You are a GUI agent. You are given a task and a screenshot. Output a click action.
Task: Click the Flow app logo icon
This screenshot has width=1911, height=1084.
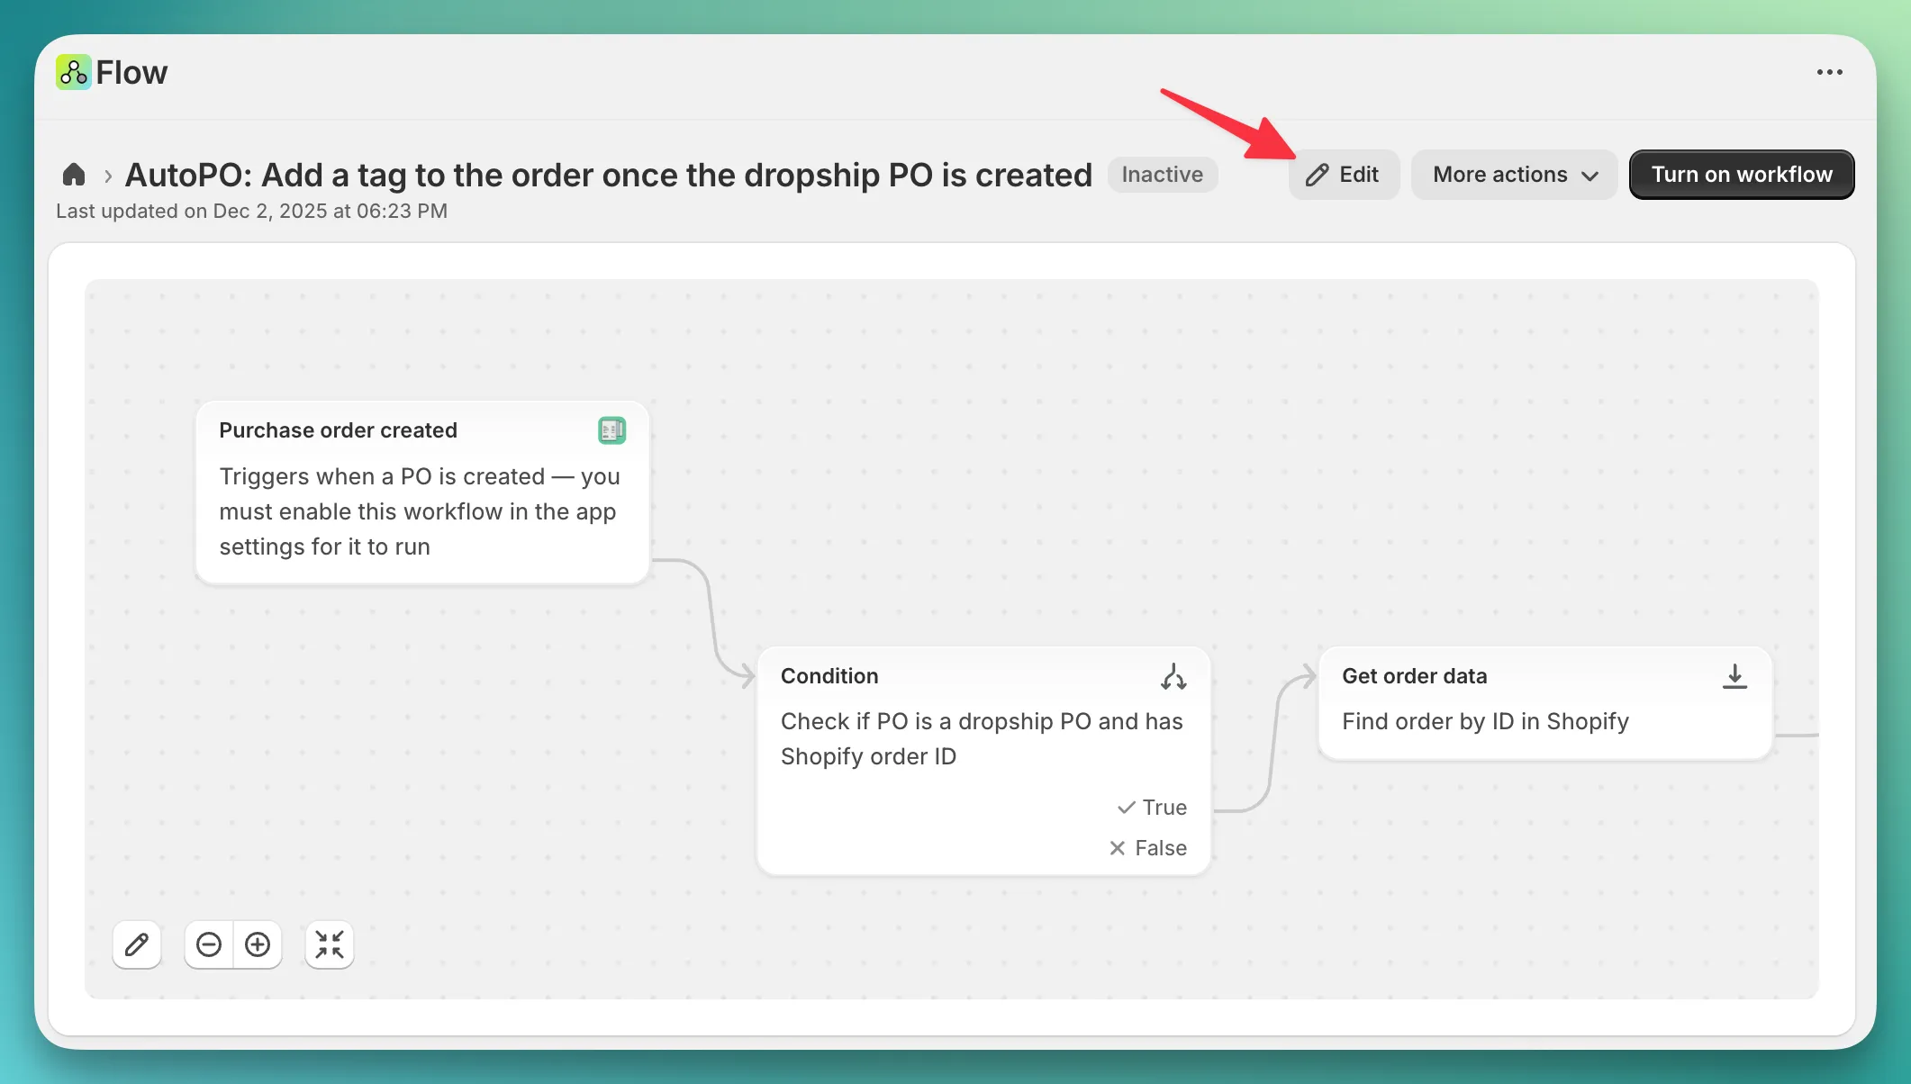(73, 72)
